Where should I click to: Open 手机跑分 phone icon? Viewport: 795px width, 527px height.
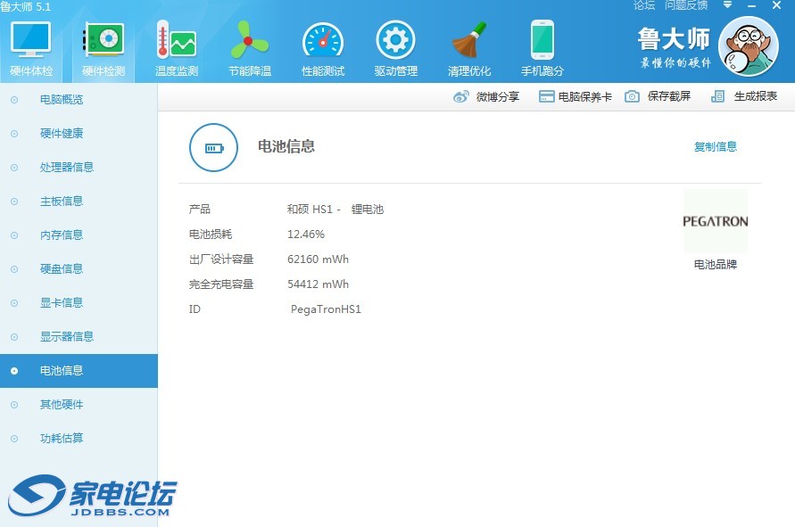[542, 39]
